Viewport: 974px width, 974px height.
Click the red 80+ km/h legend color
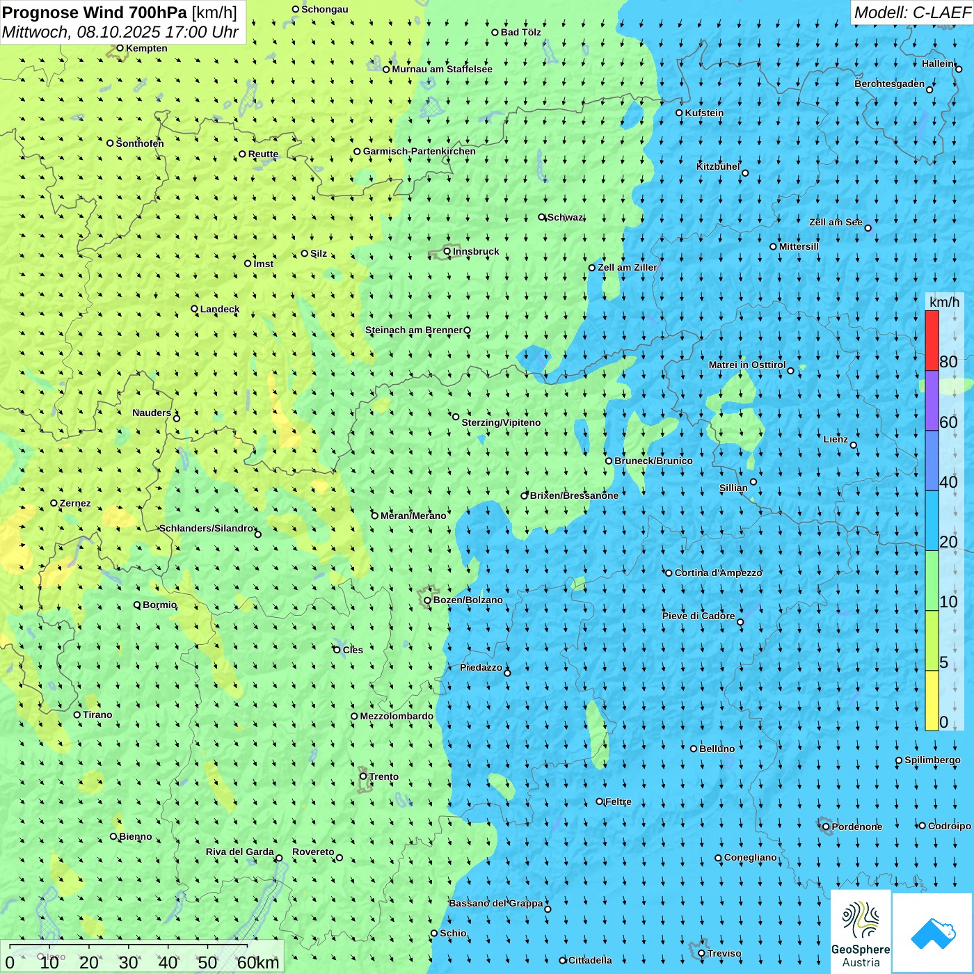pos(932,340)
